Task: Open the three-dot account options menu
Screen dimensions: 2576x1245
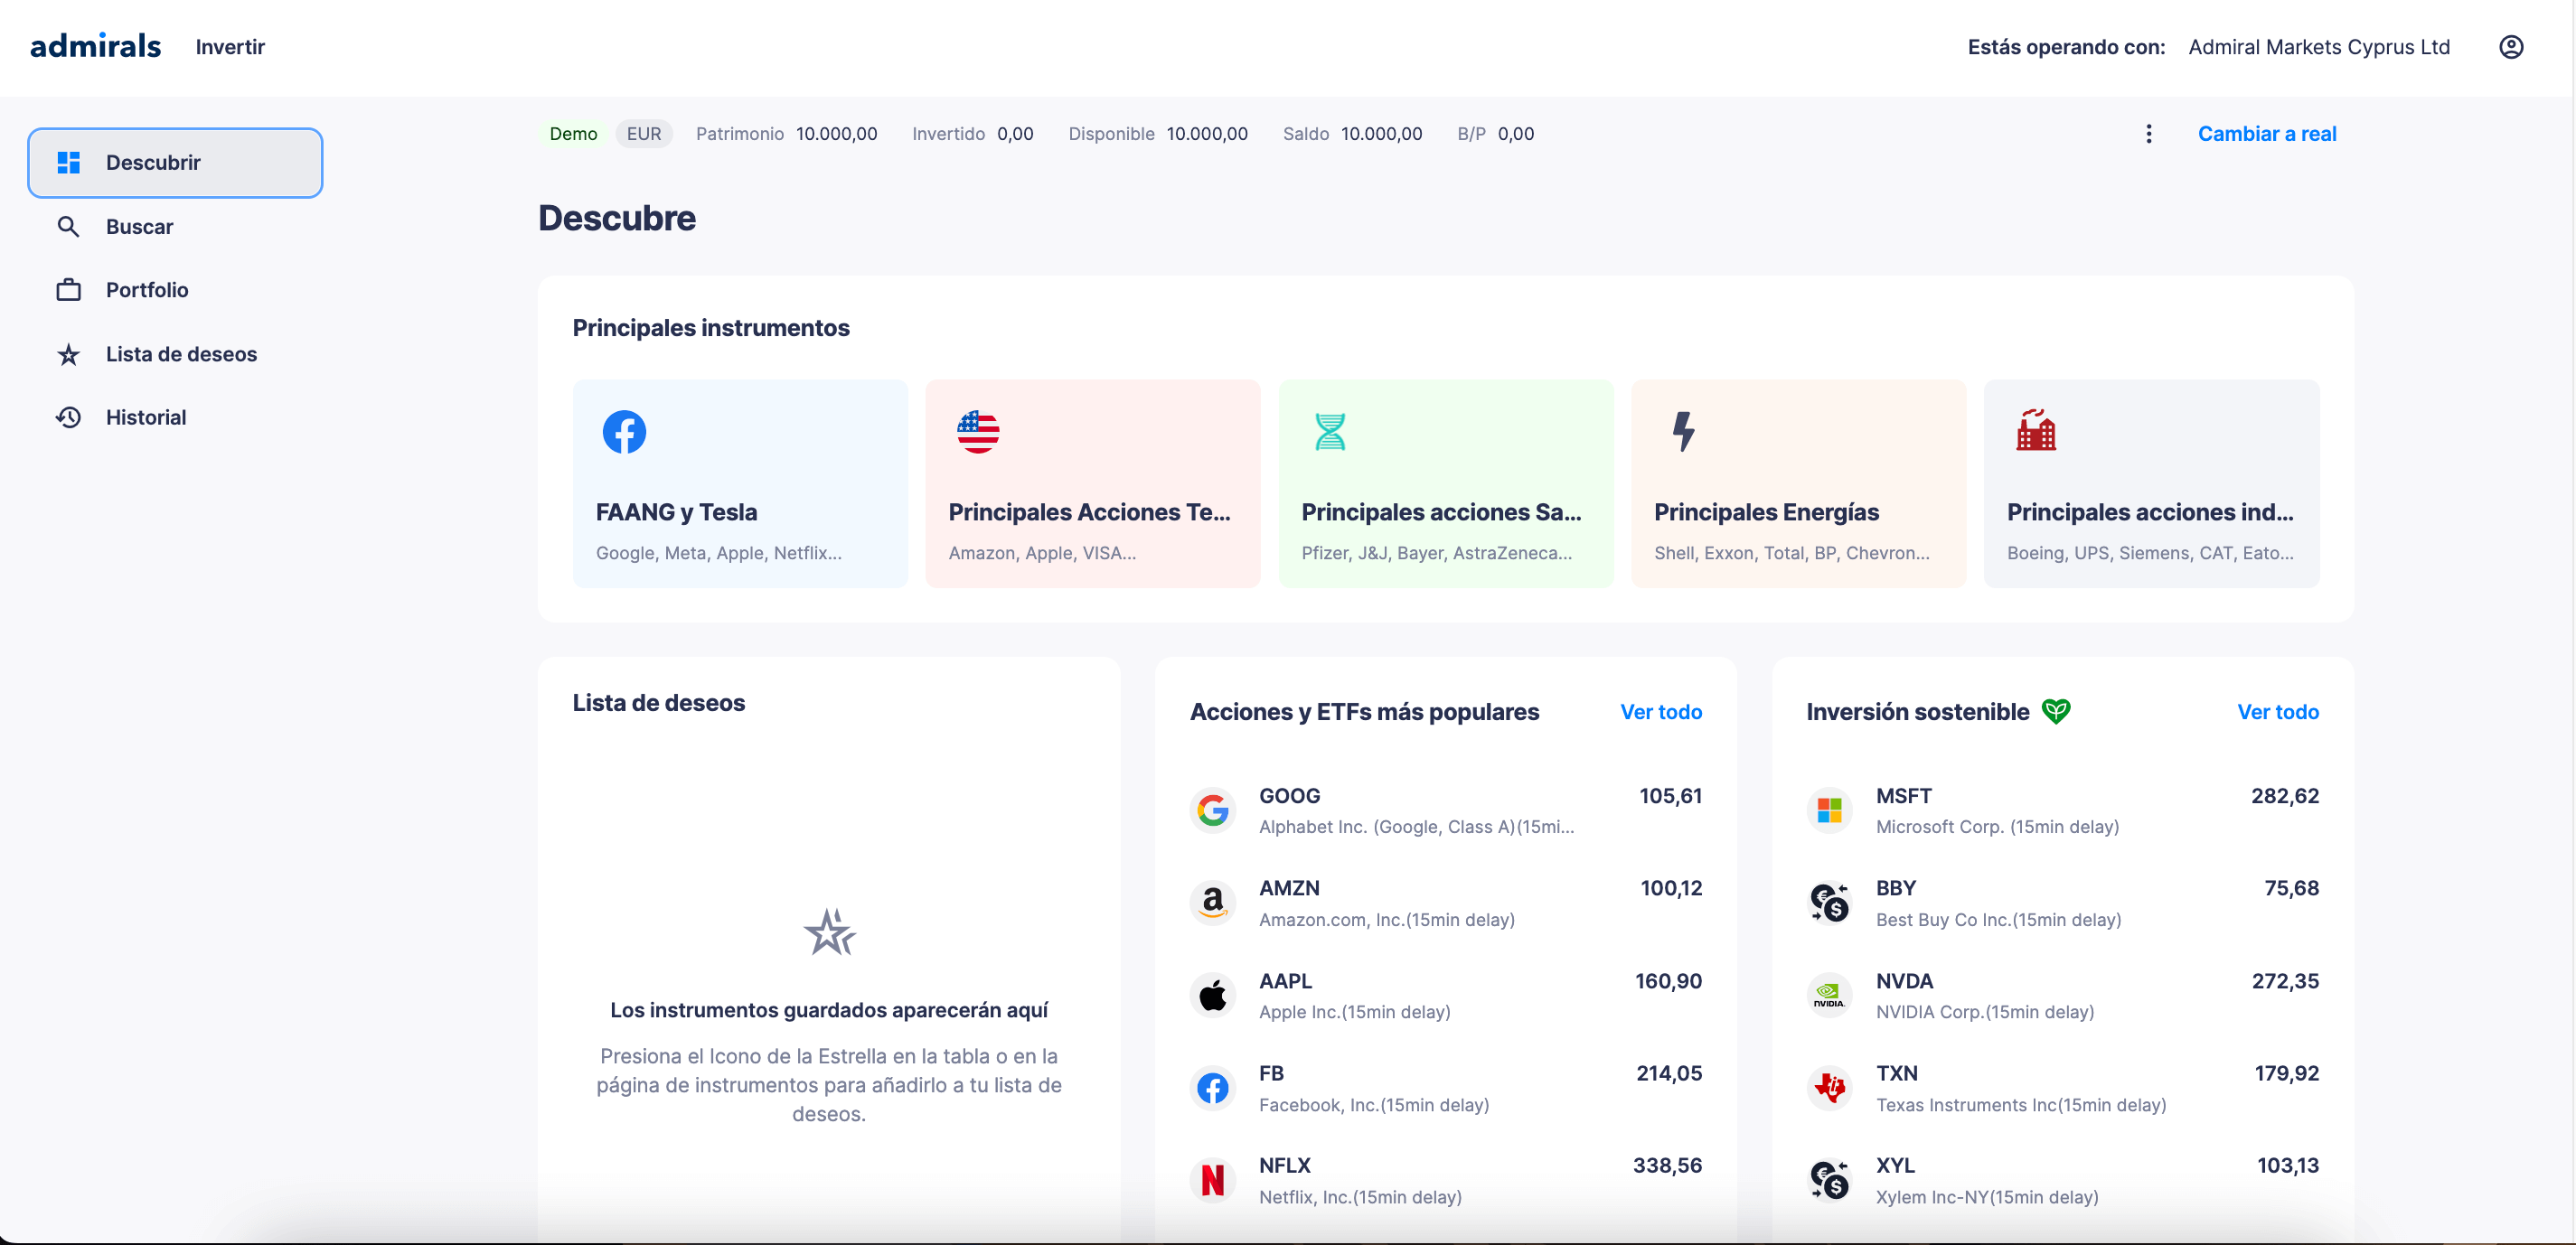Action: pos(2148,134)
